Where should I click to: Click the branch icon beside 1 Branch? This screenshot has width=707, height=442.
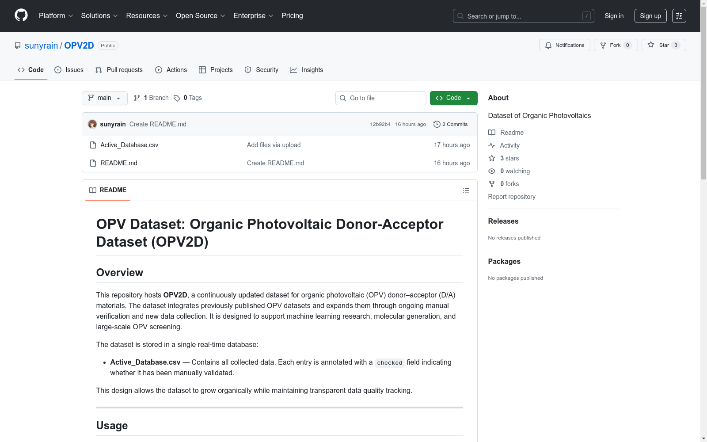(x=137, y=98)
